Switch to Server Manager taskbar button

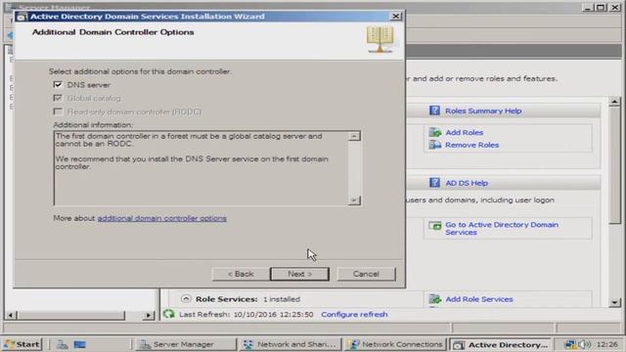(x=186, y=344)
